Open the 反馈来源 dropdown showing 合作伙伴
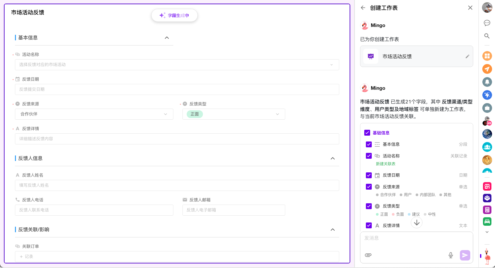The image size is (495, 268). pos(94,114)
